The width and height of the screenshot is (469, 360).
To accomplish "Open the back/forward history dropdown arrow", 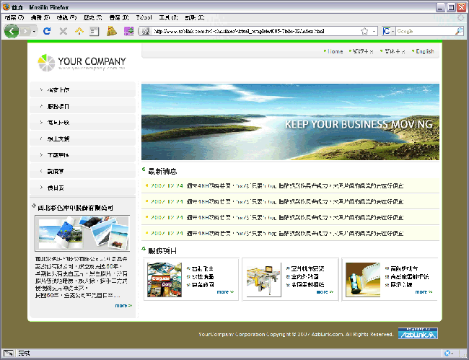I will [33, 31].
